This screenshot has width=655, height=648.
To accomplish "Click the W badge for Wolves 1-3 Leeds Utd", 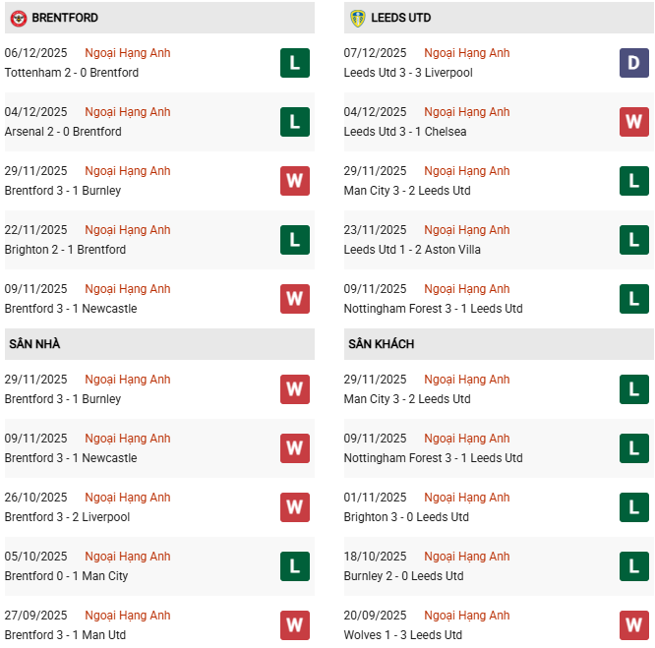I will pos(633,625).
